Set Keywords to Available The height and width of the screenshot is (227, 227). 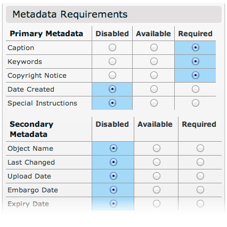point(154,61)
